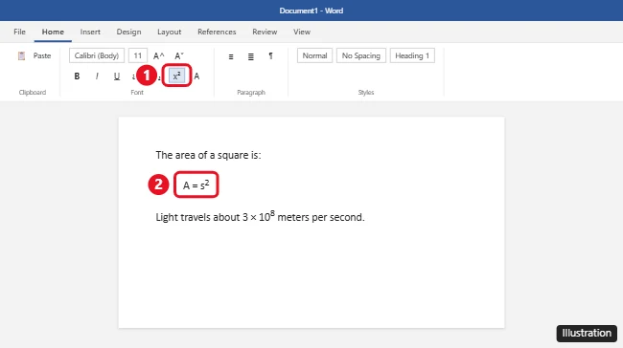Open the font size 11 box
Screen dimensions: 623x348
pos(137,55)
